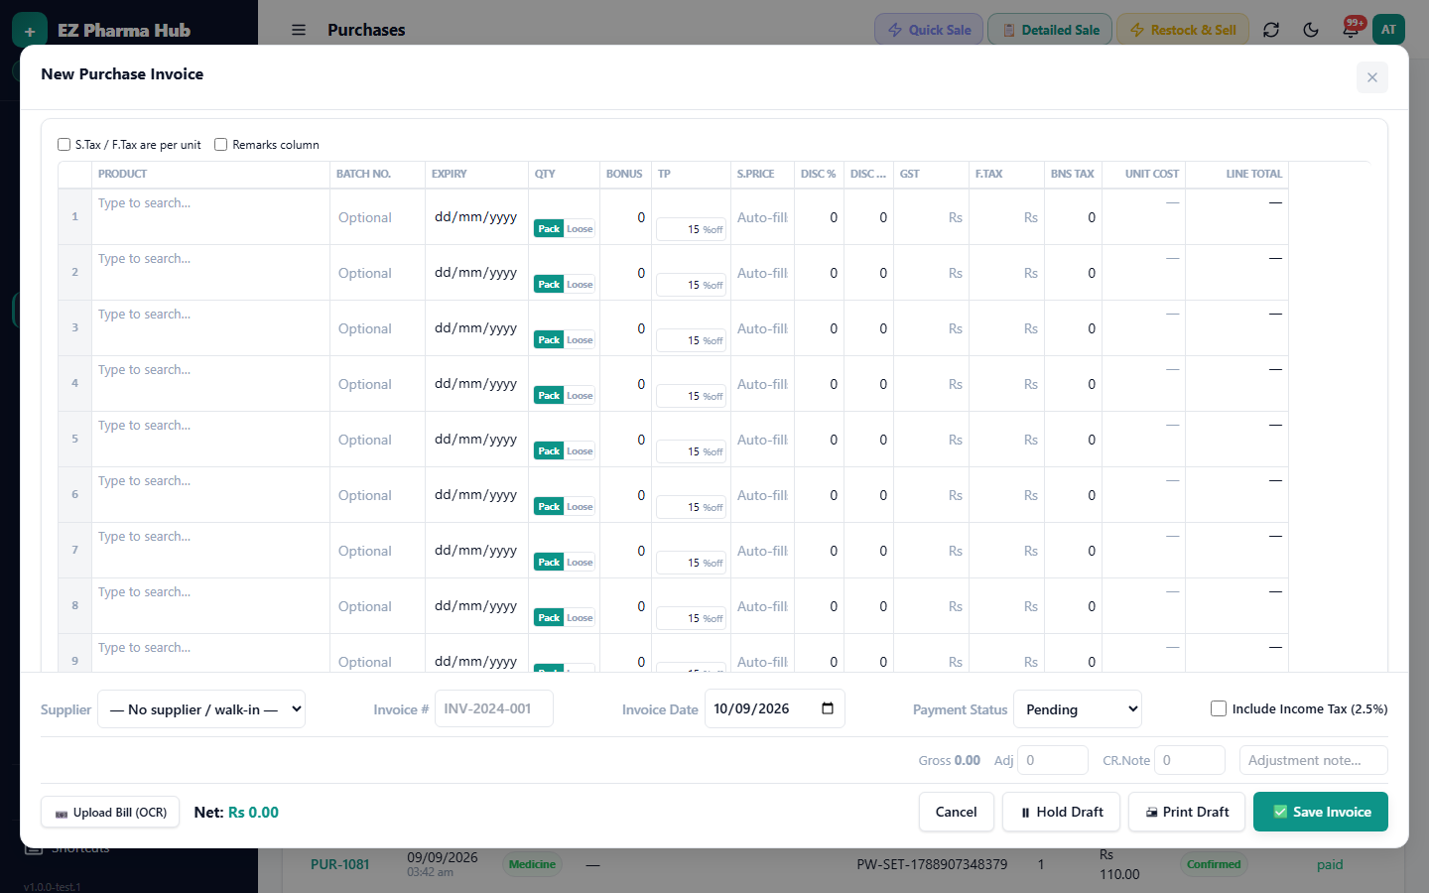Image resolution: width=1429 pixels, height=893 pixels.
Task: Click TP percent-off field in row 6
Action: click(x=691, y=507)
